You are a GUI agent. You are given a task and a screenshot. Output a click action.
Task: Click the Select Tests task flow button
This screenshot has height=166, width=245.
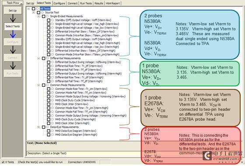tap(13, 26)
